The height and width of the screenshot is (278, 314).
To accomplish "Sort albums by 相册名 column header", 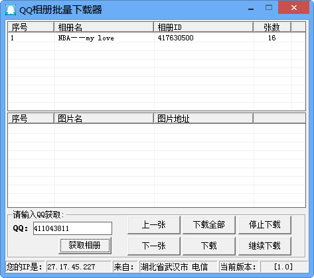I will click(104, 27).
